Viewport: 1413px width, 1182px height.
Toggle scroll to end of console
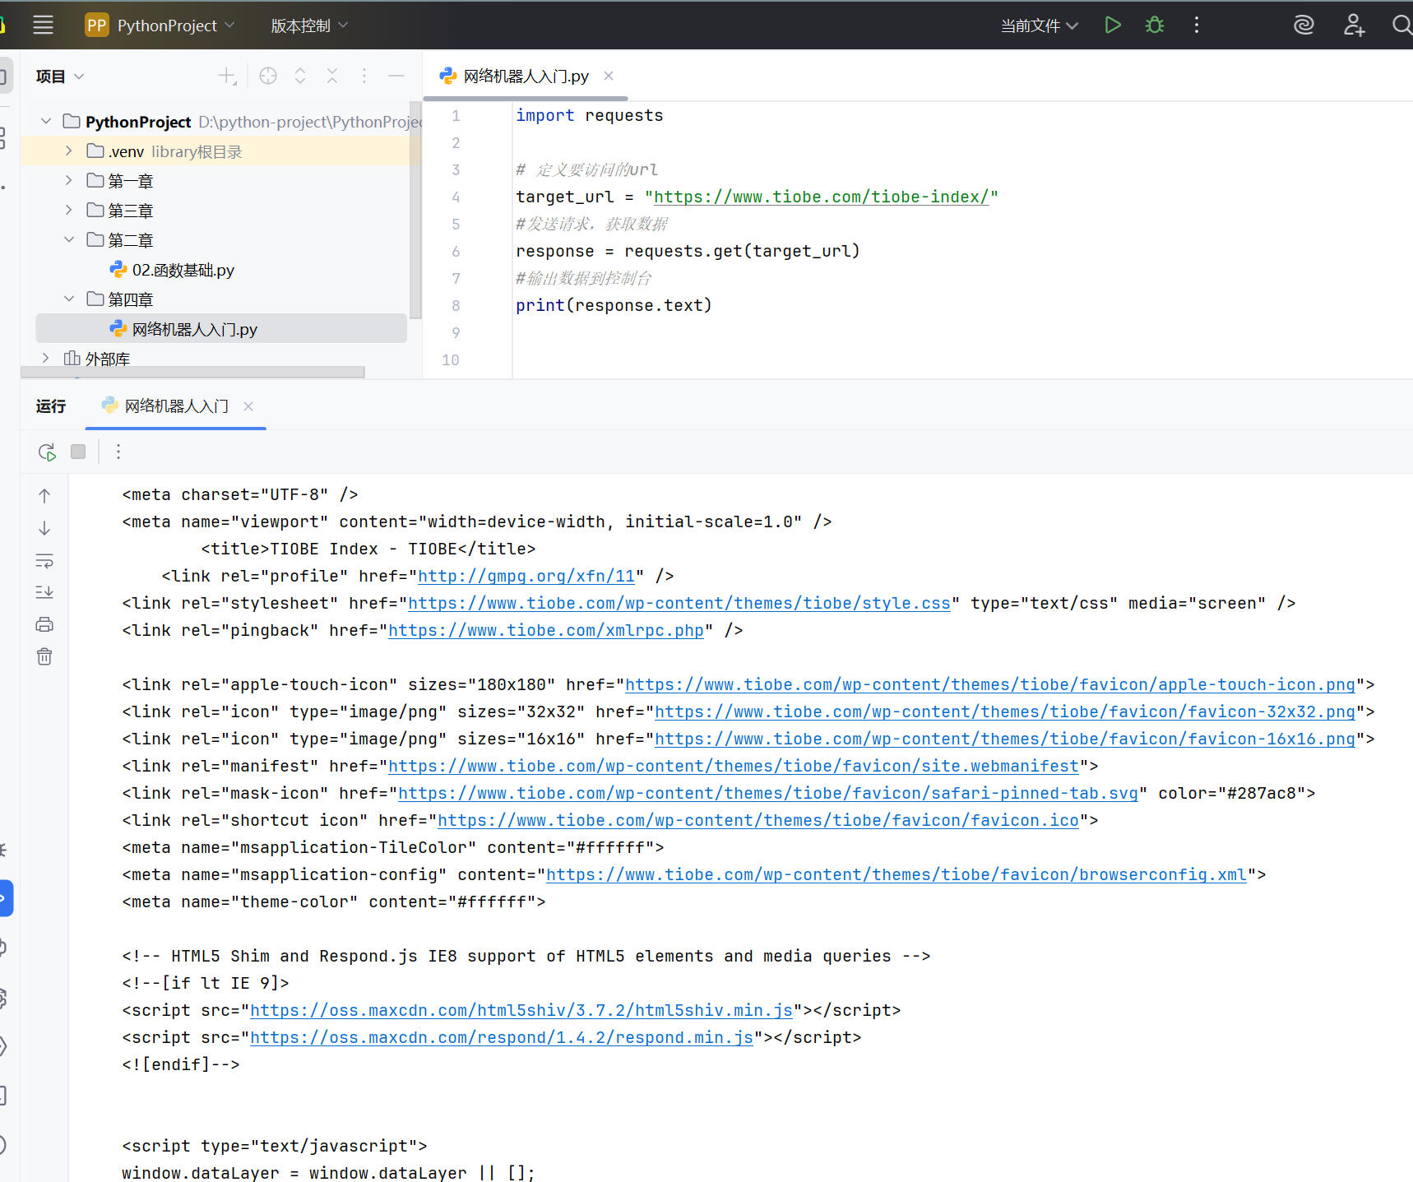(44, 592)
